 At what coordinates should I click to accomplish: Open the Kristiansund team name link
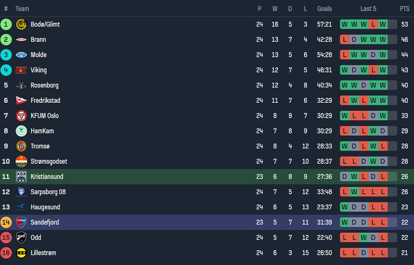[x=47, y=176]
